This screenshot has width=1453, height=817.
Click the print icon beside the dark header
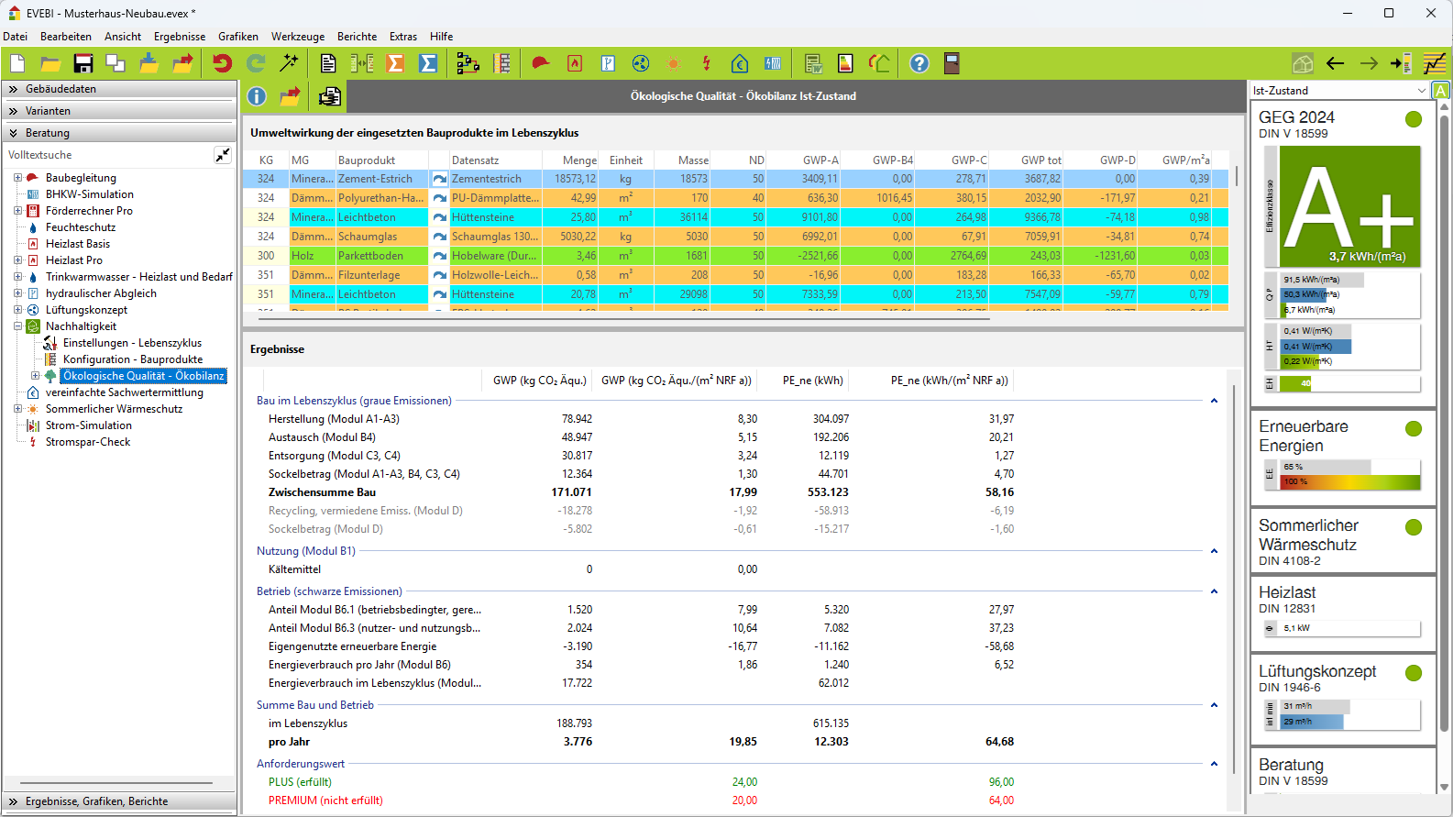pyautogui.click(x=330, y=96)
